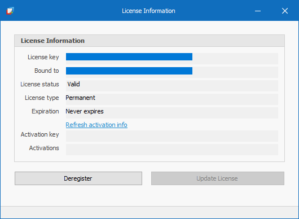
Task: Click the Activation key label
Action: (39, 134)
